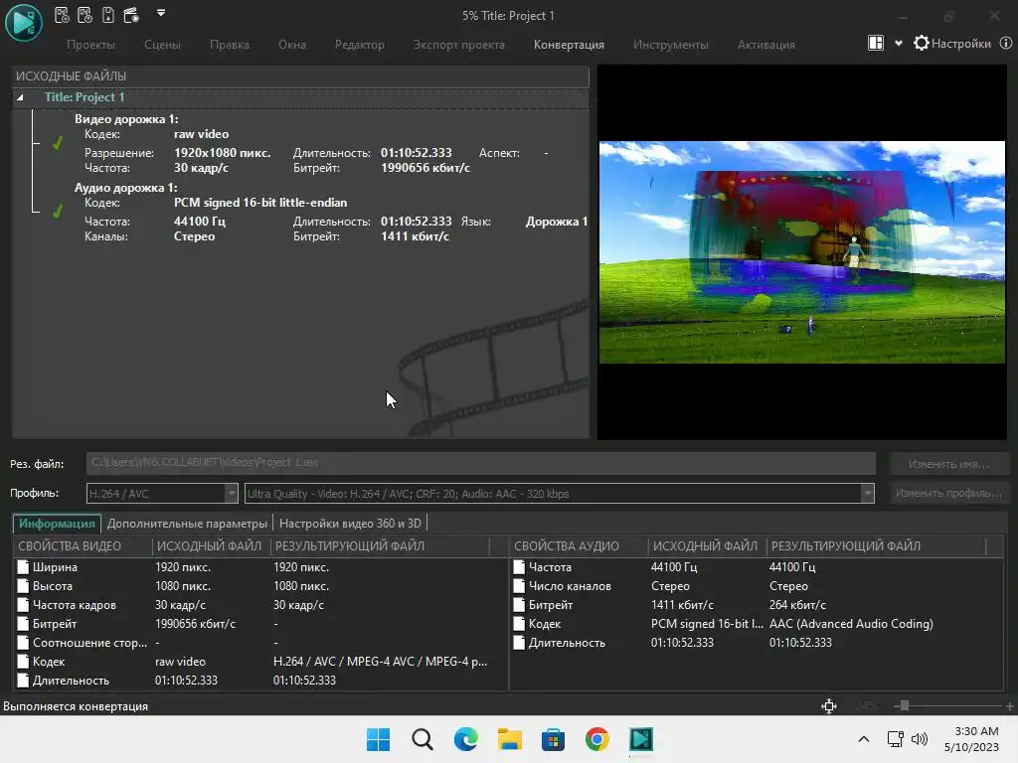Click the Изменить имя... button
The height and width of the screenshot is (763, 1018).
tap(948, 464)
